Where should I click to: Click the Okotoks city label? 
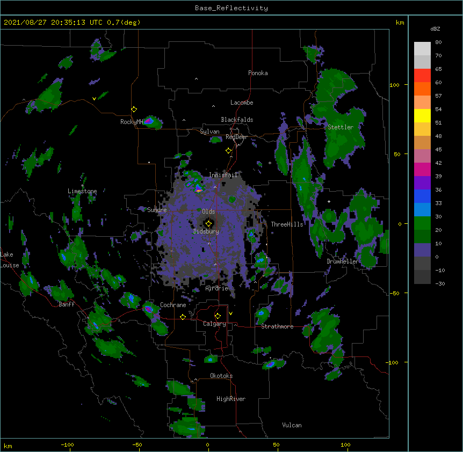(221, 376)
